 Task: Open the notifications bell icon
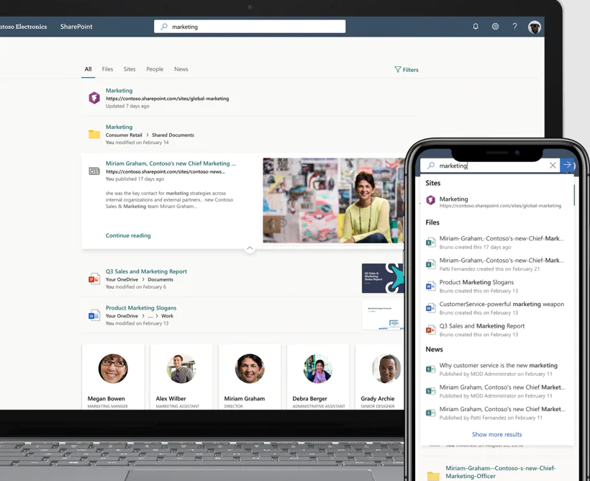point(476,26)
